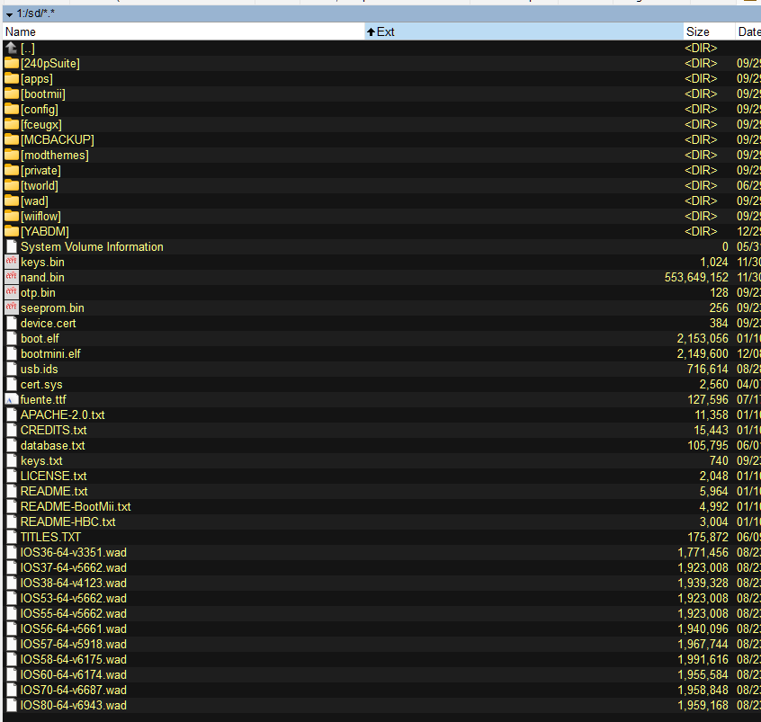Image resolution: width=761 pixels, height=722 pixels.
Task: Select the TITLES.TXT file name
Action: click(50, 537)
